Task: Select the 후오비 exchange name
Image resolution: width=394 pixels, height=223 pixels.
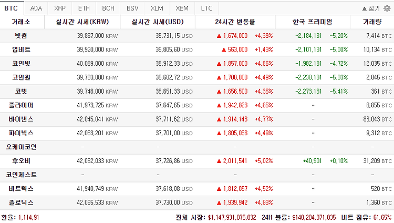Action: 21,161
